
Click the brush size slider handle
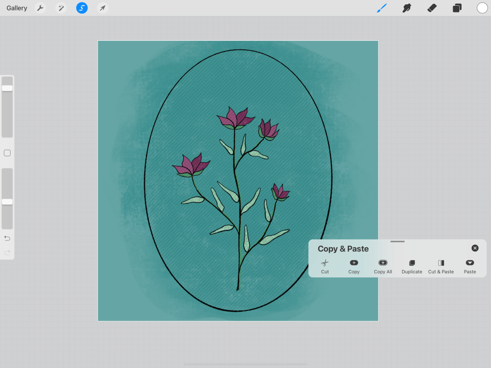[x=7, y=88]
